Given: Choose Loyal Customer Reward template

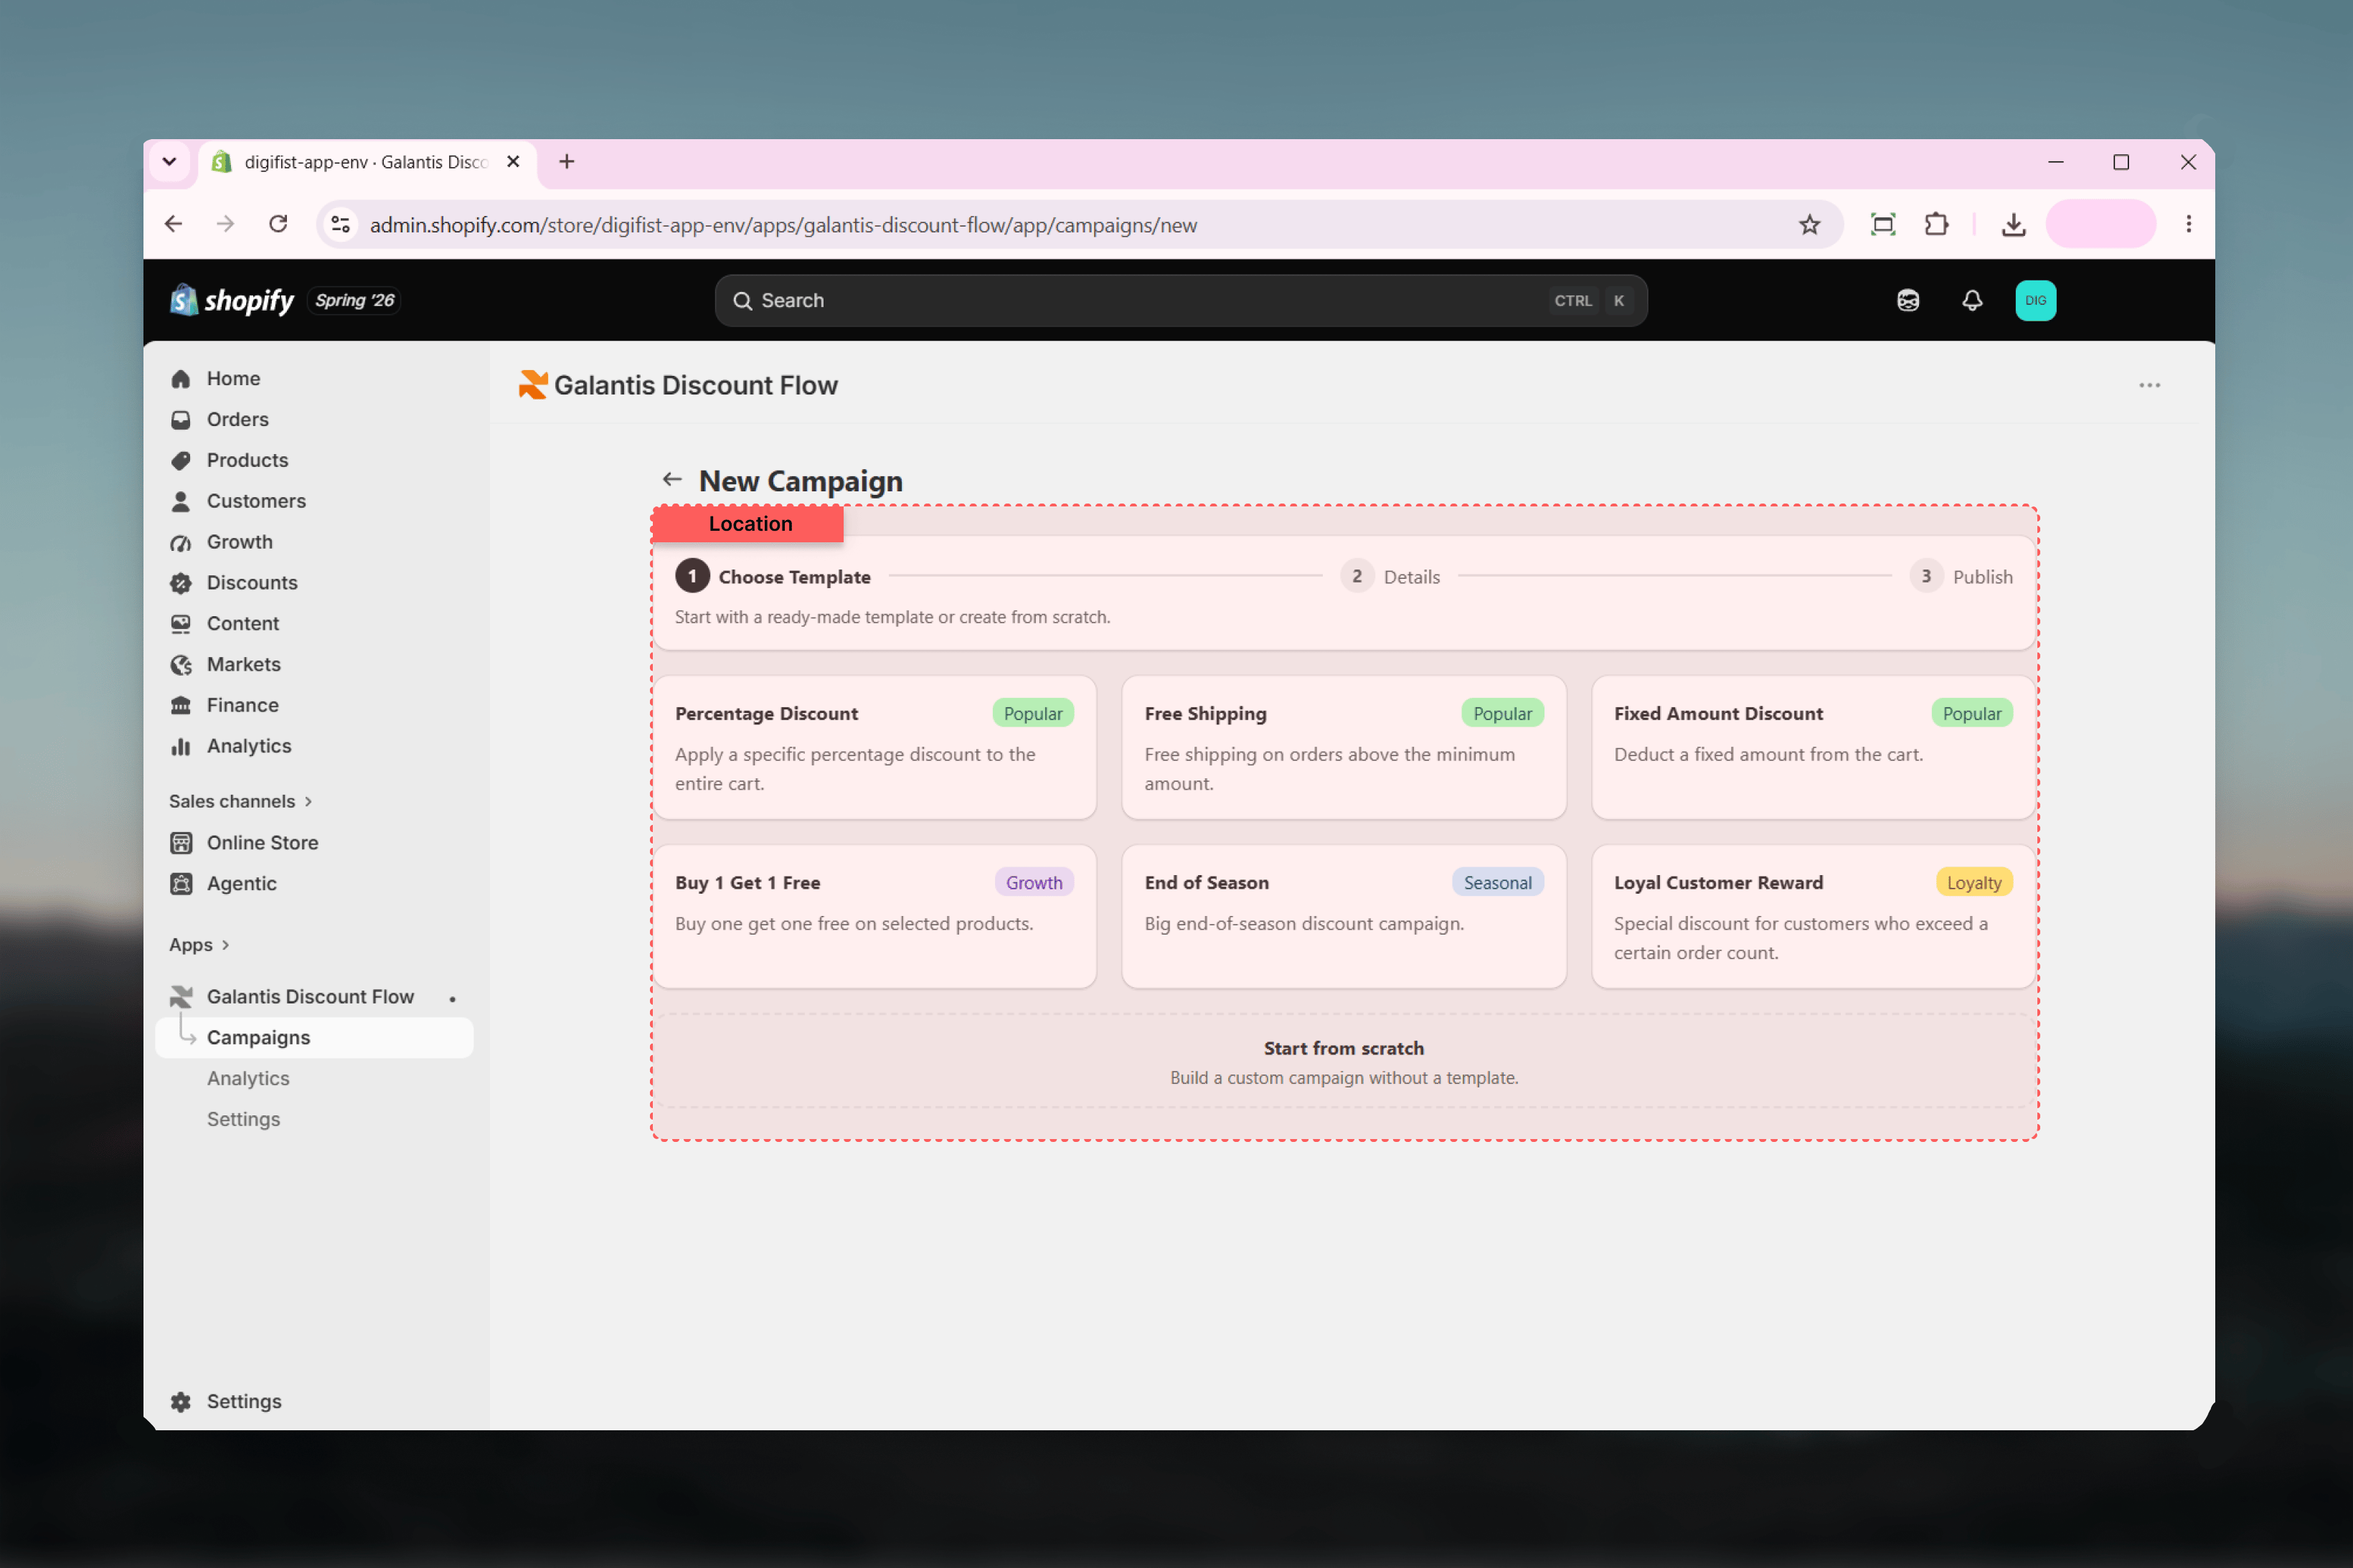Looking at the screenshot, I should click(x=1813, y=917).
